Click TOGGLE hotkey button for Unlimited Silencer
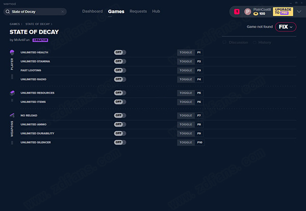The image size is (306, 211). tap(186, 142)
